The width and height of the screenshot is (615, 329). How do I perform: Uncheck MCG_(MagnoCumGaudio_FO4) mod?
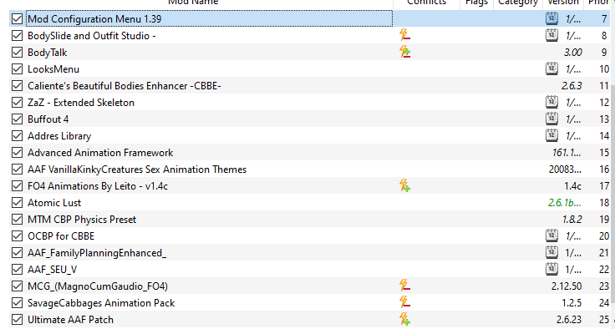(x=17, y=286)
